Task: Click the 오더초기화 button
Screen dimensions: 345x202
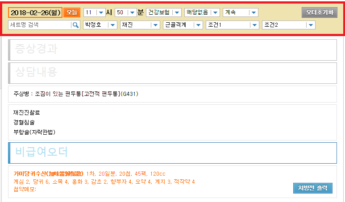Action: pyautogui.click(x=320, y=12)
